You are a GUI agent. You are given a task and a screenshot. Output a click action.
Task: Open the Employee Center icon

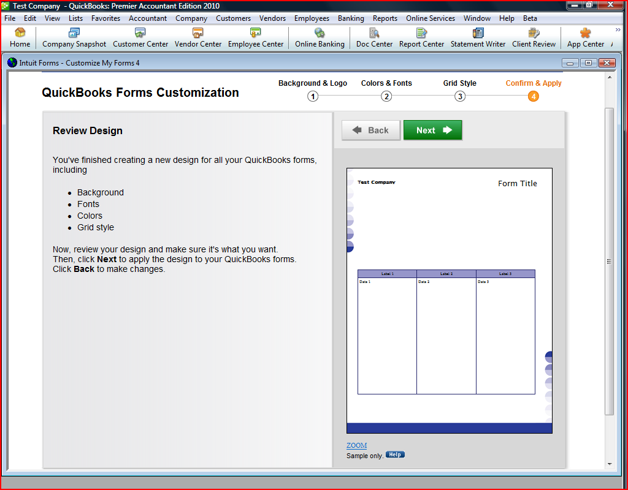click(256, 38)
